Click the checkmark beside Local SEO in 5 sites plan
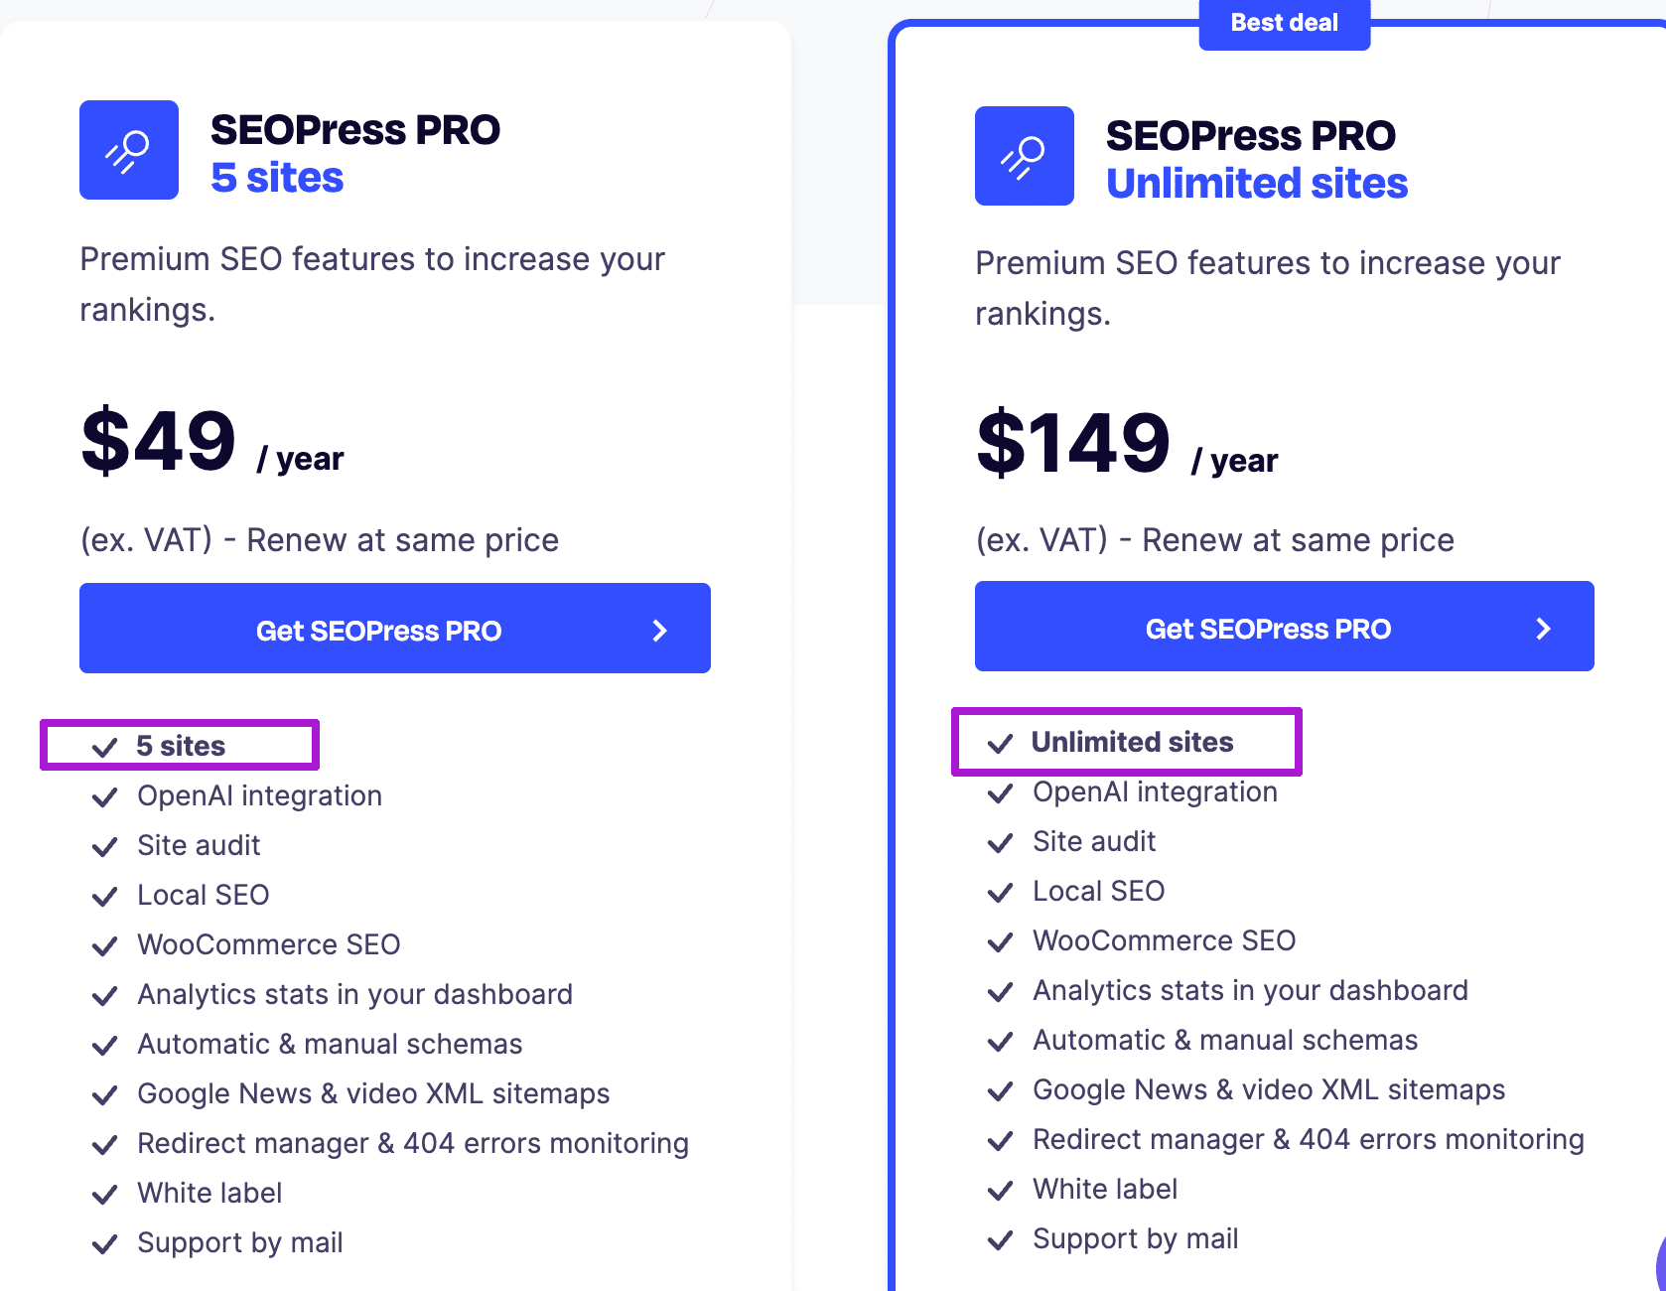 (x=105, y=897)
